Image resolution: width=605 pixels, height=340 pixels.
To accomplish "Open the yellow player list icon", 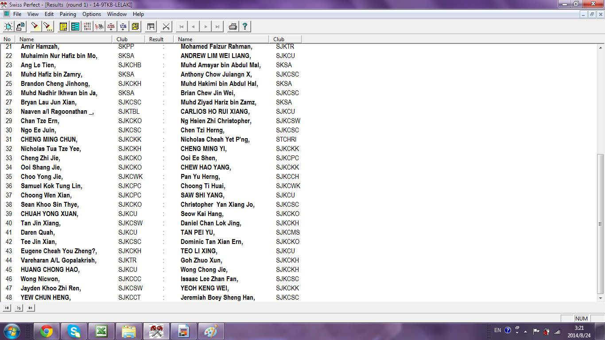I will pos(63,27).
